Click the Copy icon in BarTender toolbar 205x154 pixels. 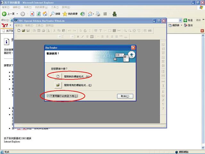pos(59,30)
